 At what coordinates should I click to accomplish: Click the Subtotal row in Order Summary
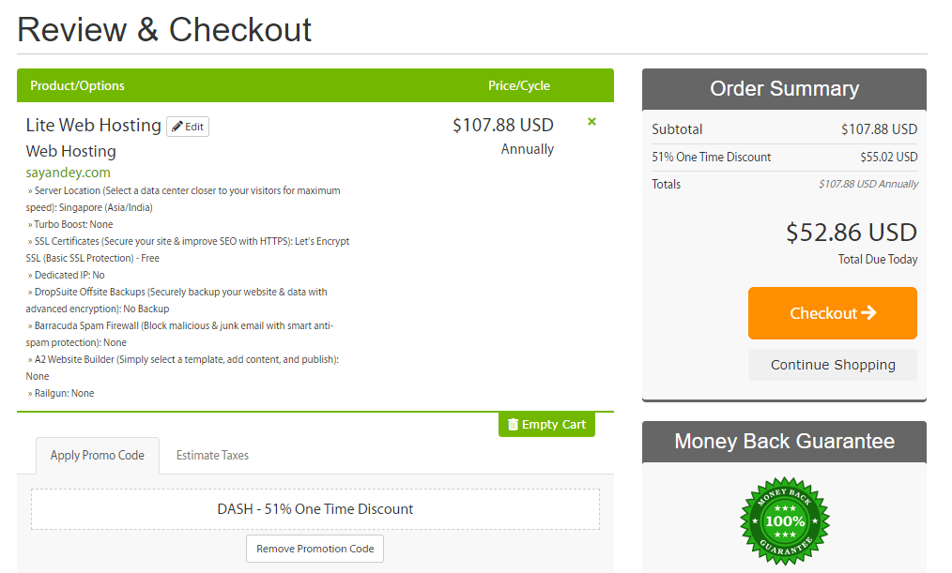pyautogui.click(x=785, y=129)
